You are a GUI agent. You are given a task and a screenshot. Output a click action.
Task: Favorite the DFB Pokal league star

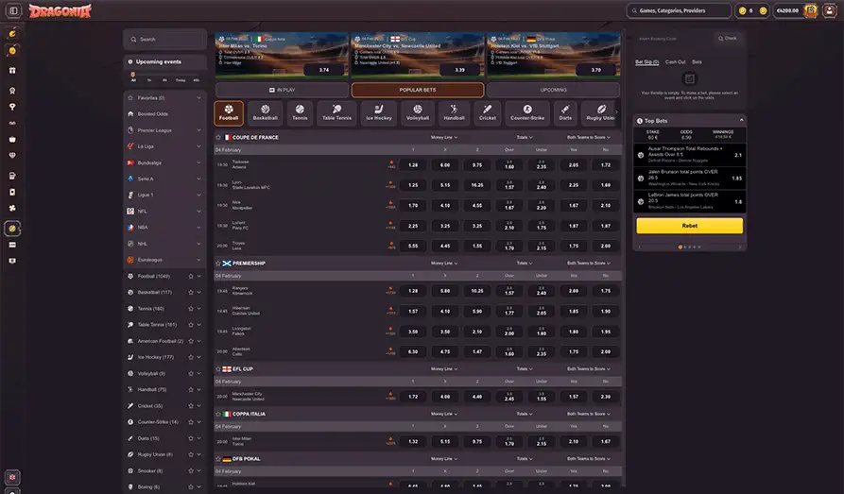click(218, 459)
